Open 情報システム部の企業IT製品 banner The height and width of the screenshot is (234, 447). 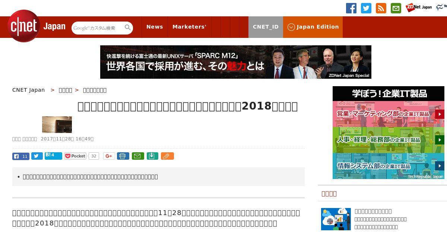click(x=389, y=166)
